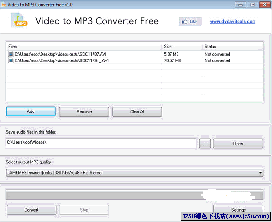272x222 pixels.
Task: Click the conversion progress bar
Action: pos(135,195)
